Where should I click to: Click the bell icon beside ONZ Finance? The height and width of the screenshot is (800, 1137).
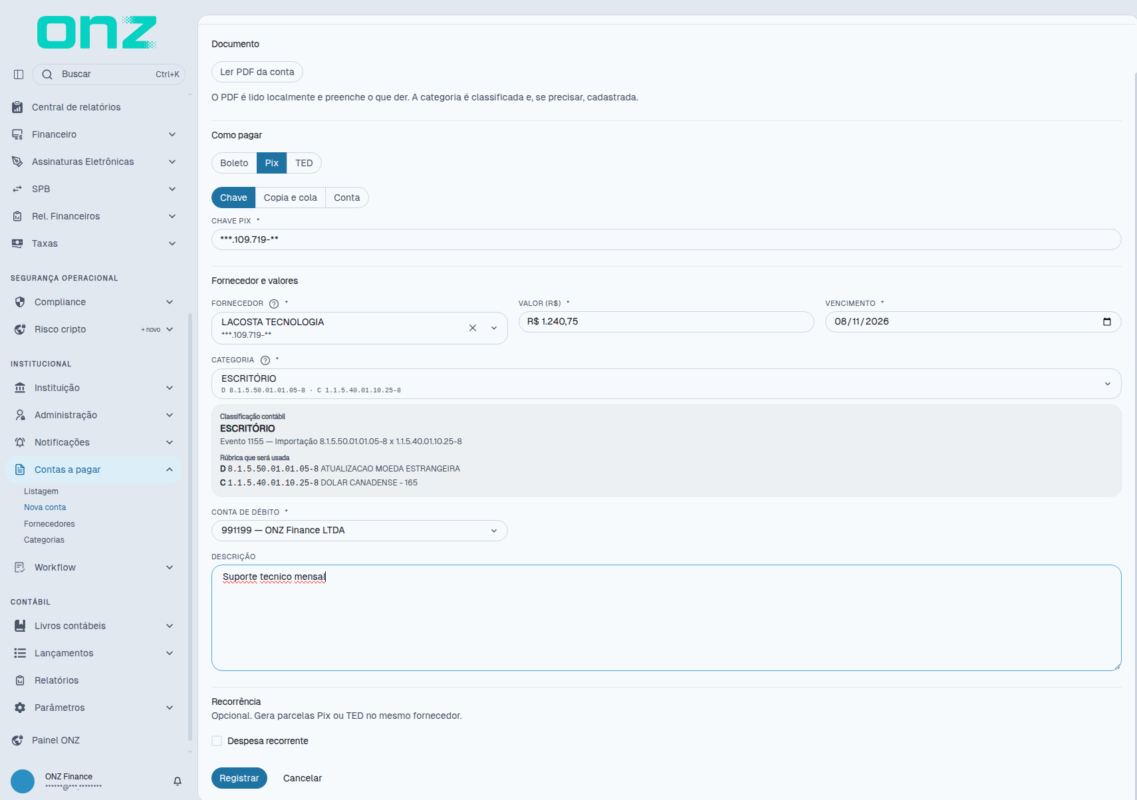click(x=178, y=781)
